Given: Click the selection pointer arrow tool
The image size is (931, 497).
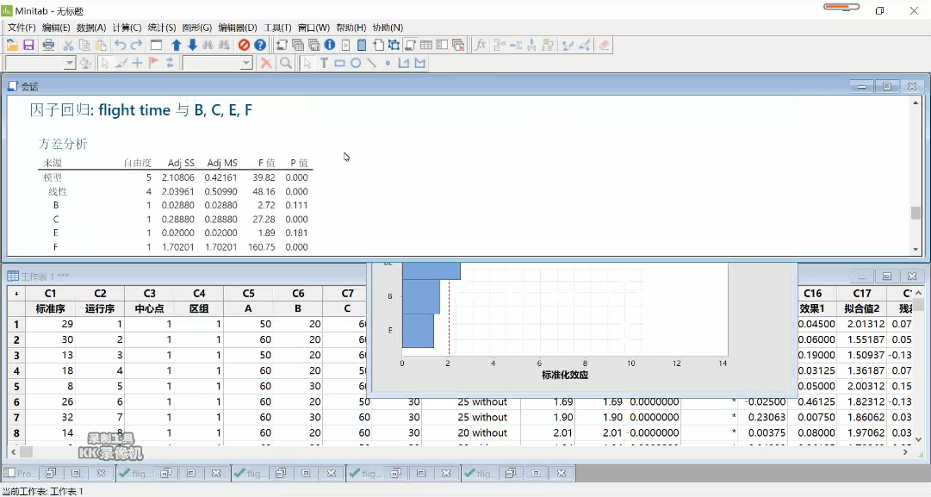Looking at the screenshot, I should click(307, 63).
